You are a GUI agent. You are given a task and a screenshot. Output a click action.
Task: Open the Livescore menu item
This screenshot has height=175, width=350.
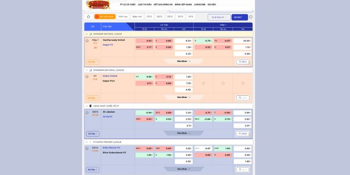click(199, 4)
